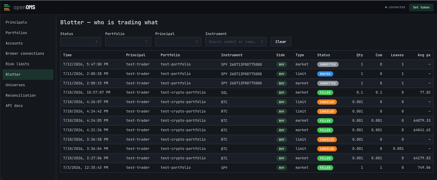Click the Cum column header
Image resolution: width=437 pixels, height=180 pixels.
coord(379,55)
